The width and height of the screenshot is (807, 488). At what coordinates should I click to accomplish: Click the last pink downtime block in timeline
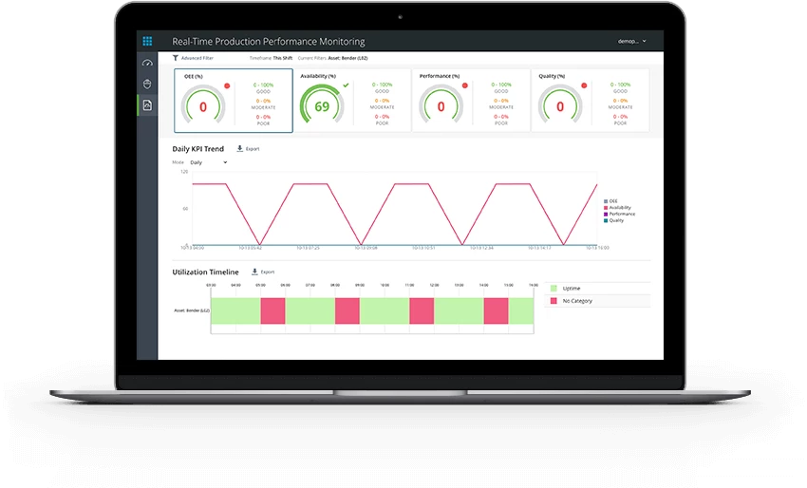[497, 310]
